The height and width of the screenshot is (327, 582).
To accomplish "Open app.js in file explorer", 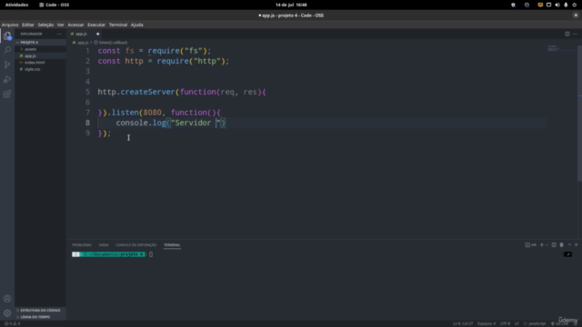I will click(40, 55).
